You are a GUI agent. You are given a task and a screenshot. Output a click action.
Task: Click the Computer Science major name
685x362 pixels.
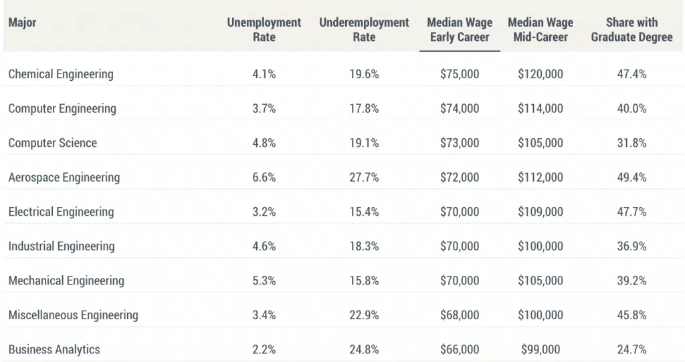(53, 143)
